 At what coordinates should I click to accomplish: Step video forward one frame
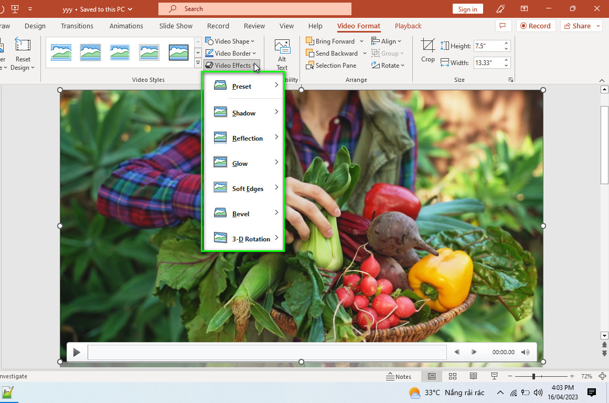coord(474,352)
